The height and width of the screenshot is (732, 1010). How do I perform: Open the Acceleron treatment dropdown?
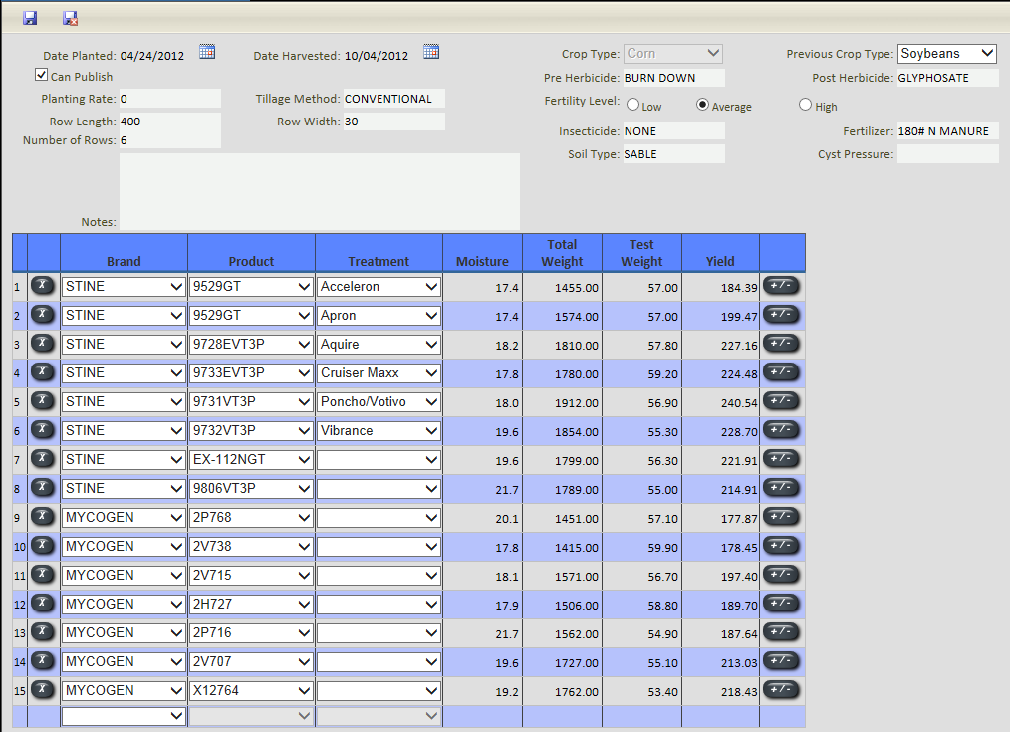379,287
